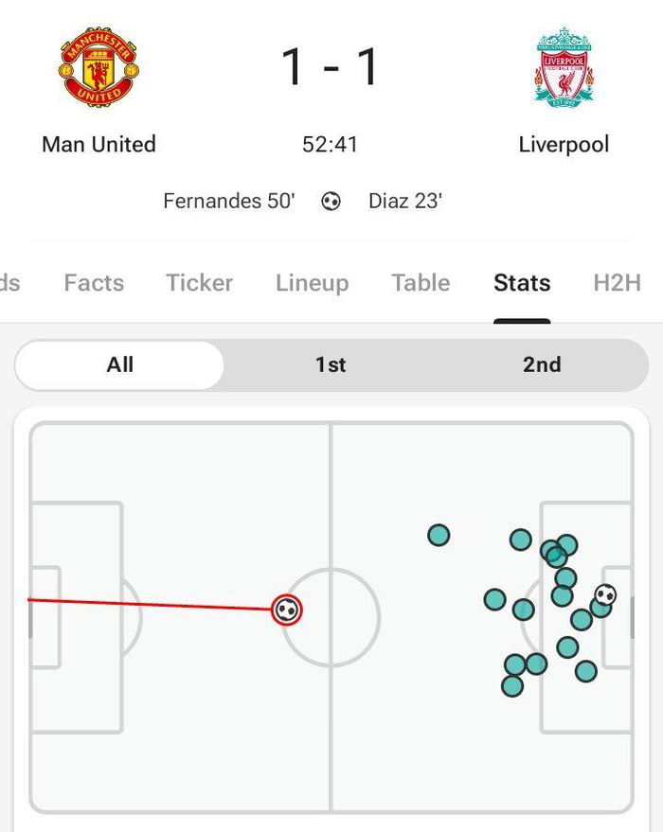Image resolution: width=663 pixels, height=832 pixels.
Task: Switch shot map to 1st half only
Action: click(331, 364)
